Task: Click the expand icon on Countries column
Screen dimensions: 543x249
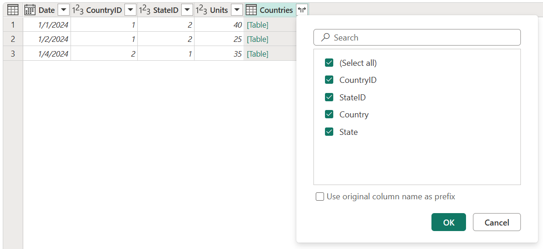Action: (x=302, y=10)
